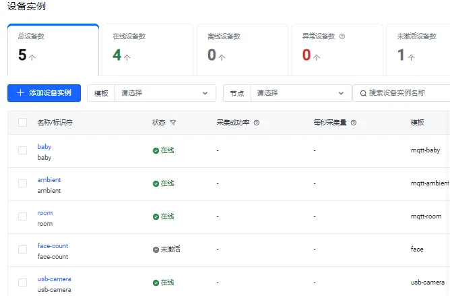Click the mqtt-ambient template cell
This screenshot has height=296, width=450.
pos(430,183)
